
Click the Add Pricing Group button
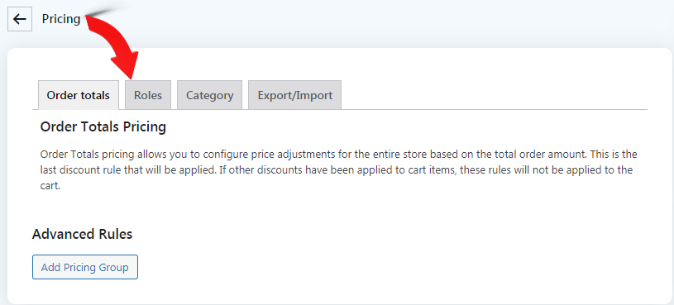point(85,267)
